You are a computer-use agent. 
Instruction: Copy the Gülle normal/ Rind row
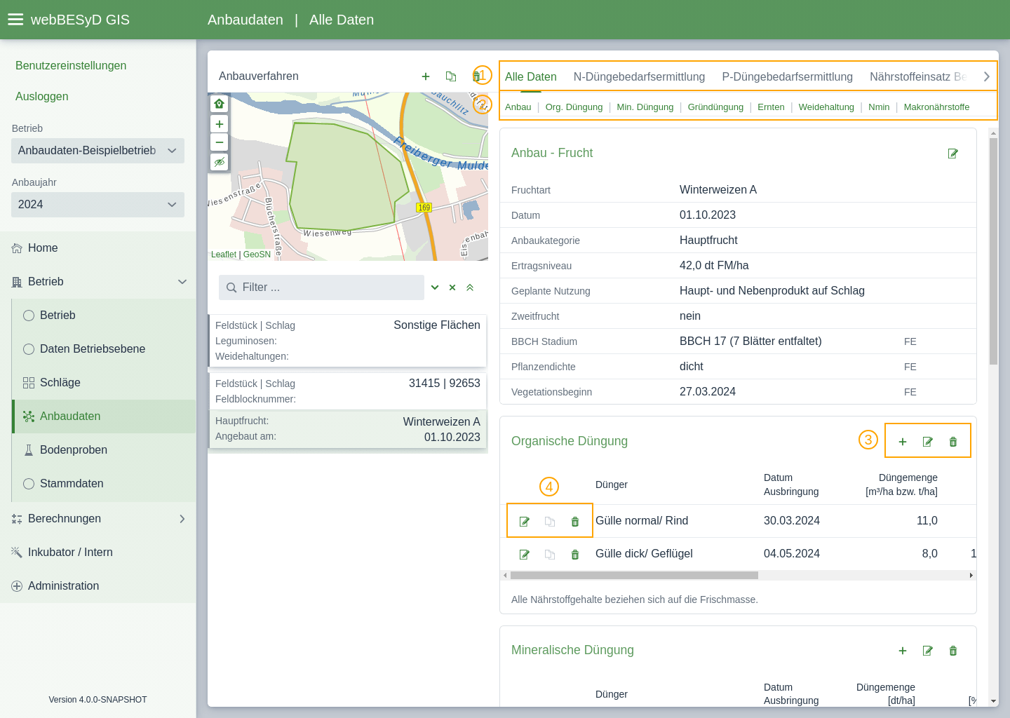pyautogui.click(x=550, y=522)
